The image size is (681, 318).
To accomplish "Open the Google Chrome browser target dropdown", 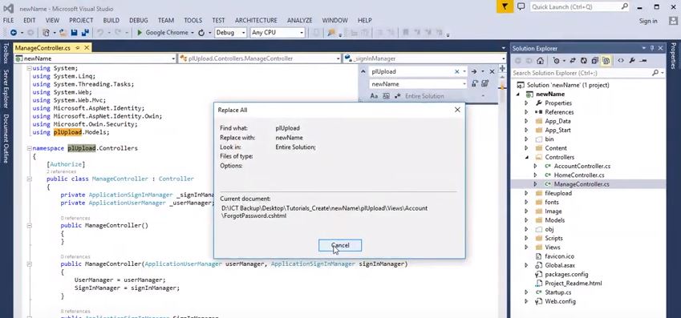I will 193,33.
